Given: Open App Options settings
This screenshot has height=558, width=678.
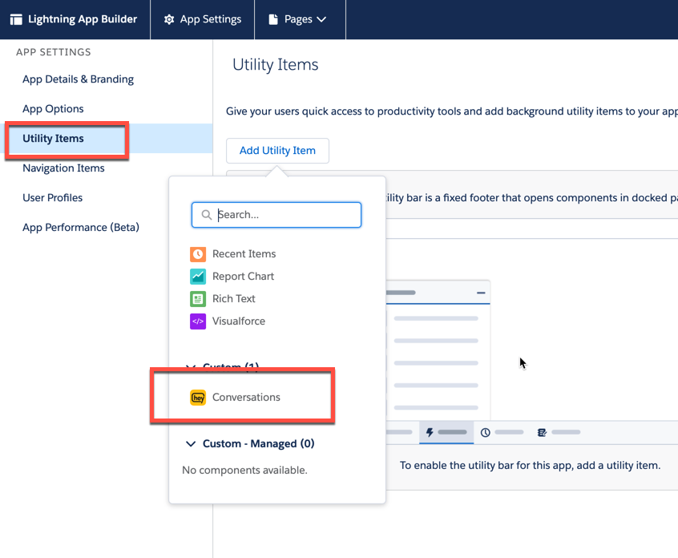Looking at the screenshot, I should pos(53,108).
